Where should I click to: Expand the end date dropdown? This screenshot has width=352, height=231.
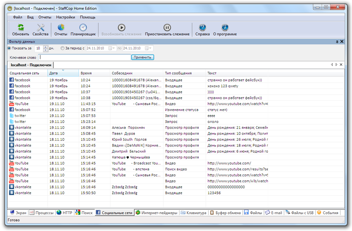(150, 48)
